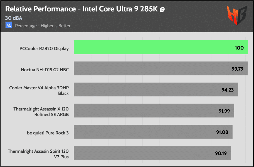The image size is (254, 167).
Task: Click the 'Percentage - Higher is Better' legend text
Action: [x=43, y=26]
